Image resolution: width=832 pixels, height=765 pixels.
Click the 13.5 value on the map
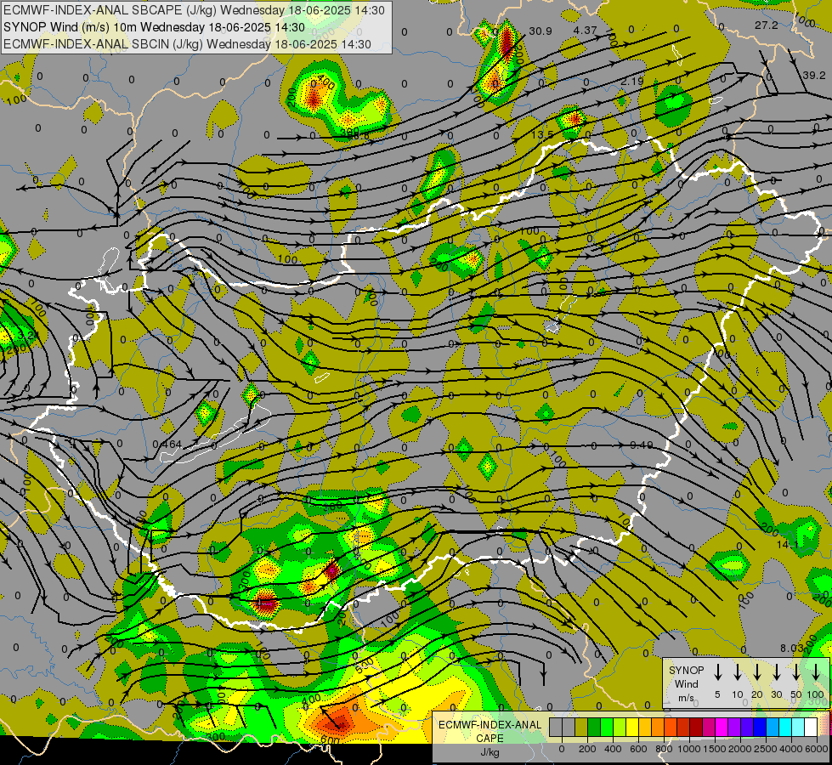point(542,135)
